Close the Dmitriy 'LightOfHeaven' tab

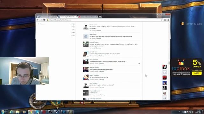(x=76, y=17)
